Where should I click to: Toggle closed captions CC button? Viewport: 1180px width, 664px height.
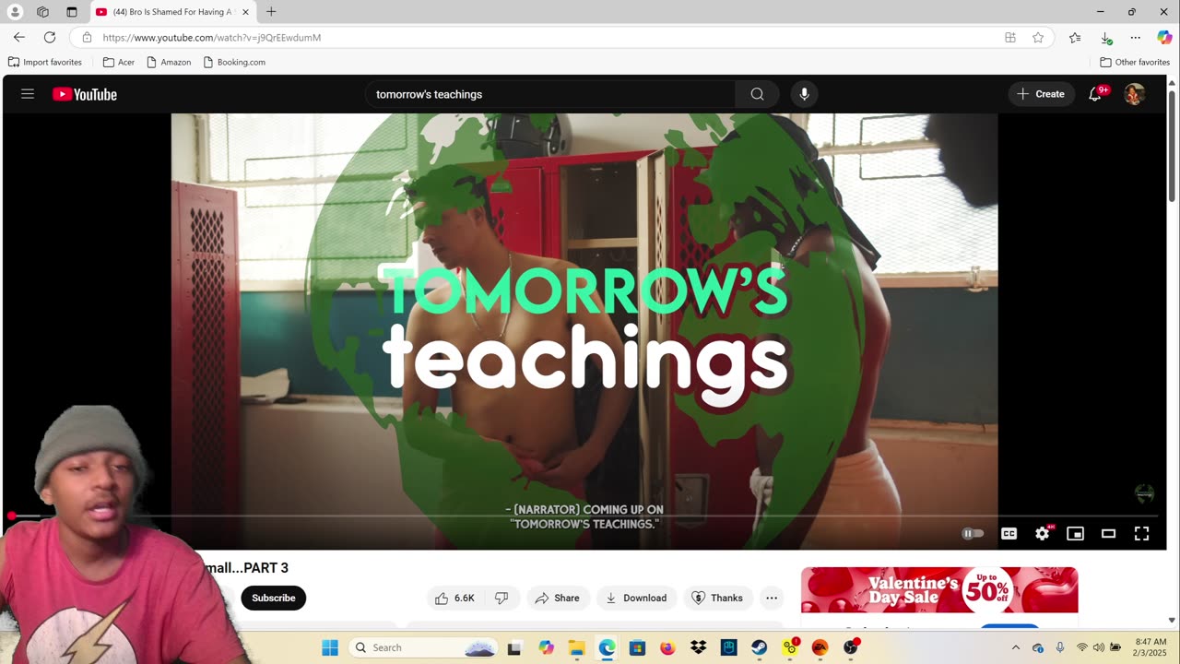[x=1009, y=533]
